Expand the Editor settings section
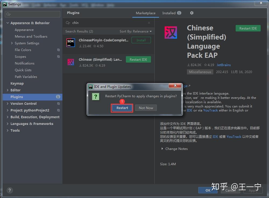The width and height of the screenshot is (269, 198). point(8,90)
